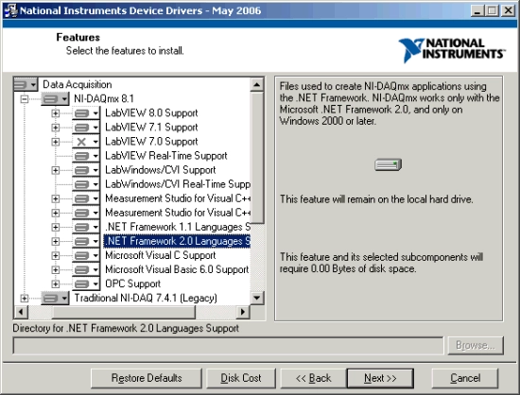Select NI-DAQmx 8.1 label in tree
Screen dimensions: 520x395
pos(104,98)
